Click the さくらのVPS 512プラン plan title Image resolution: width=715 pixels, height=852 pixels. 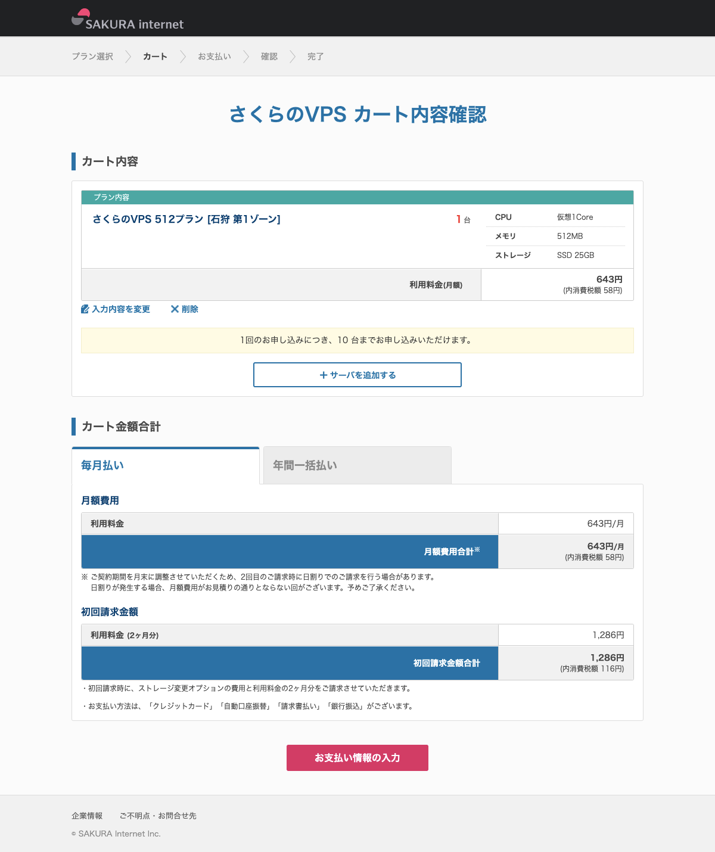click(186, 219)
